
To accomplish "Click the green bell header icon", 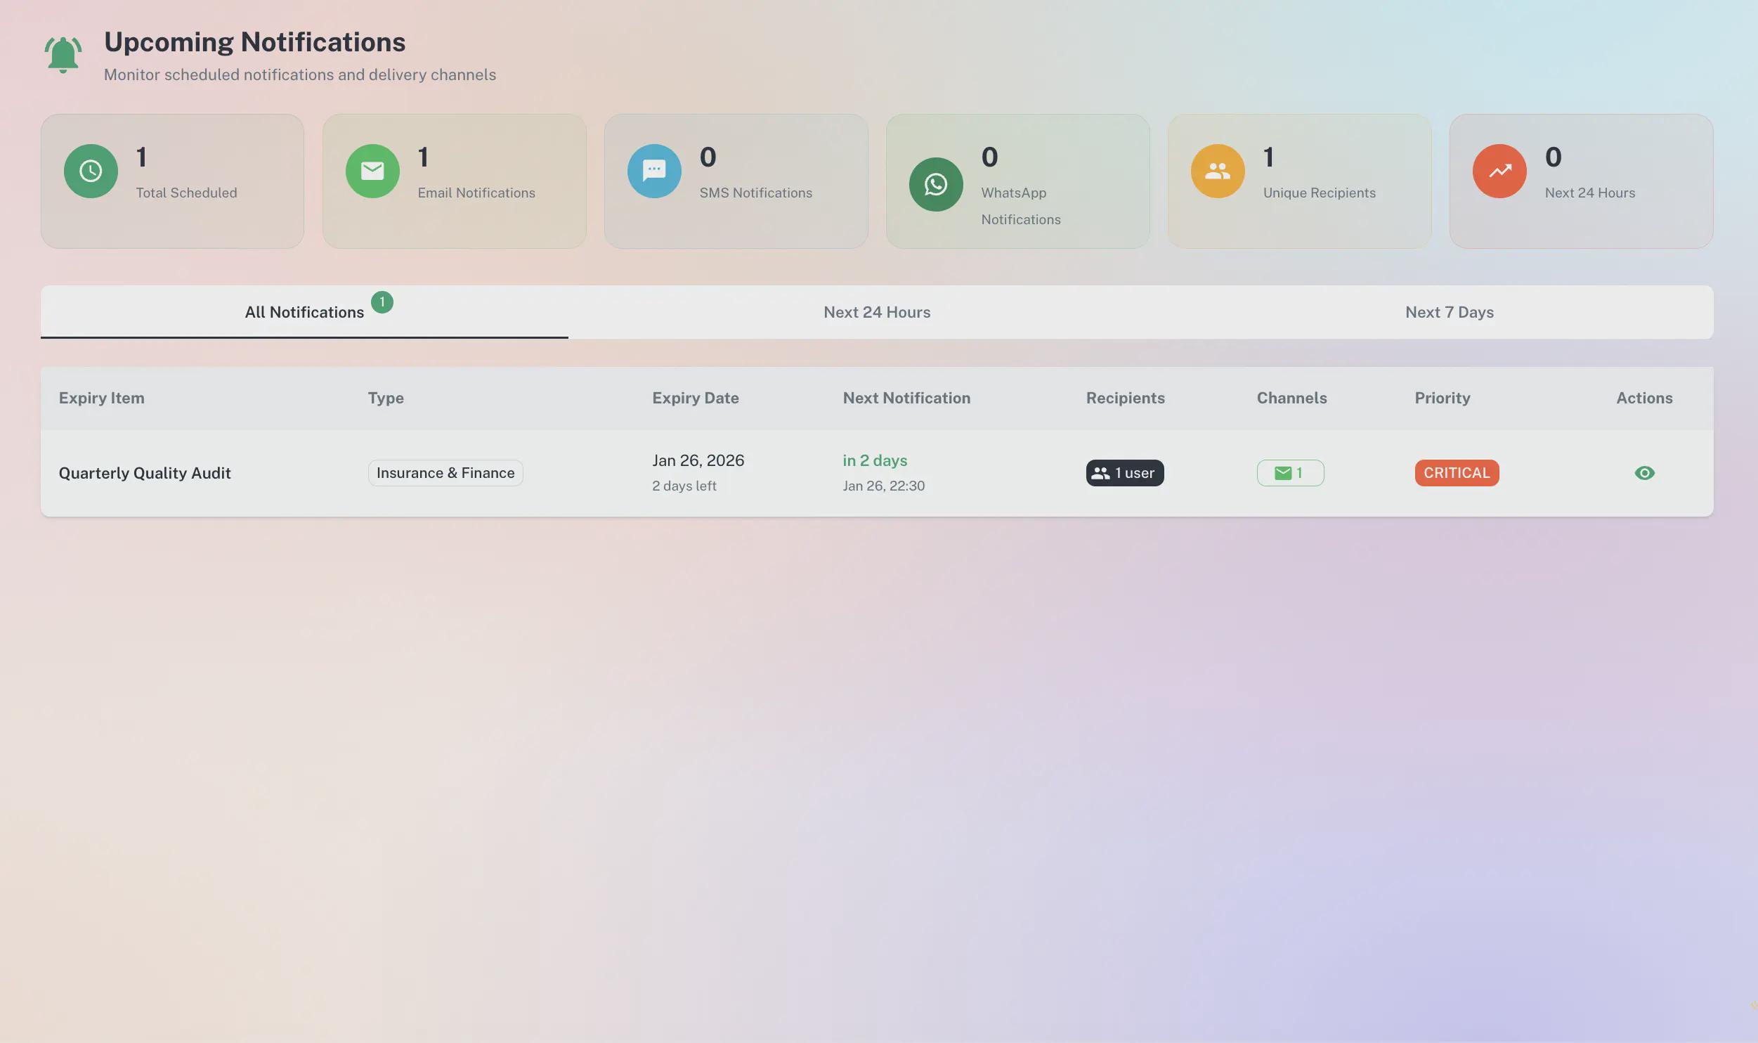I will tap(63, 55).
